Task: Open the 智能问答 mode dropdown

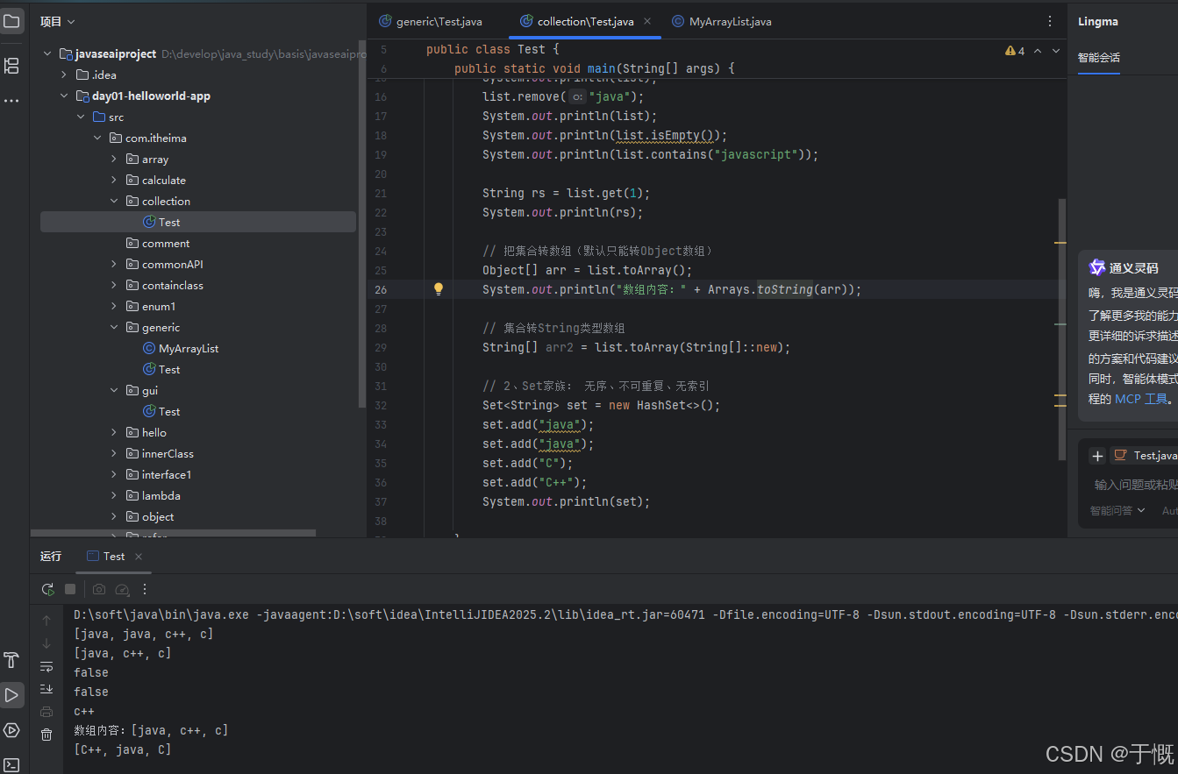Action: click(x=1117, y=510)
